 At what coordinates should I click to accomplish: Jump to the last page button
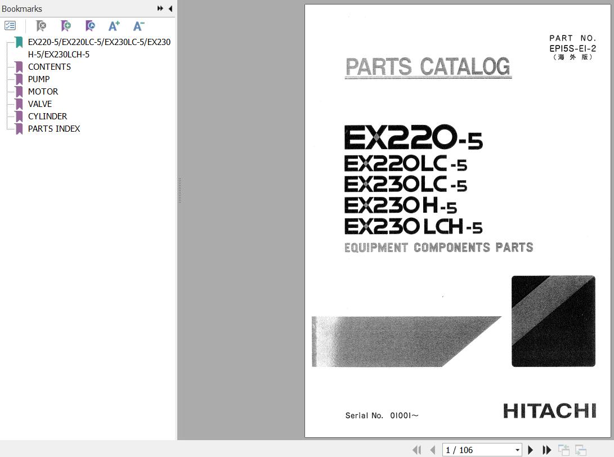546,450
